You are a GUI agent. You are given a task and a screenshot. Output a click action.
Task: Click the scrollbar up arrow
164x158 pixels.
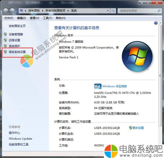[160, 23]
